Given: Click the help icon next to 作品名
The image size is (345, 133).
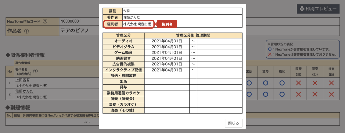Looking at the screenshot, I should click(x=27, y=31).
